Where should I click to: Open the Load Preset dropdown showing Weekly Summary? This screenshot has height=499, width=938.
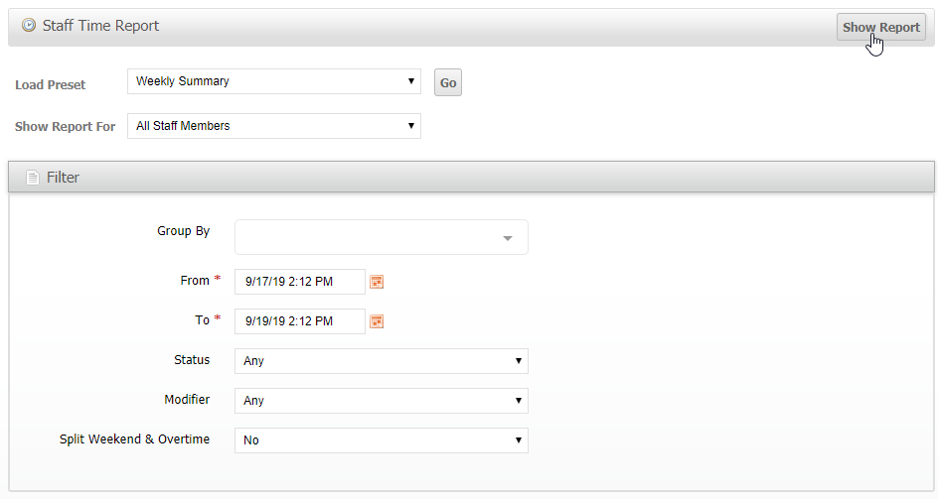click(273, 81)
